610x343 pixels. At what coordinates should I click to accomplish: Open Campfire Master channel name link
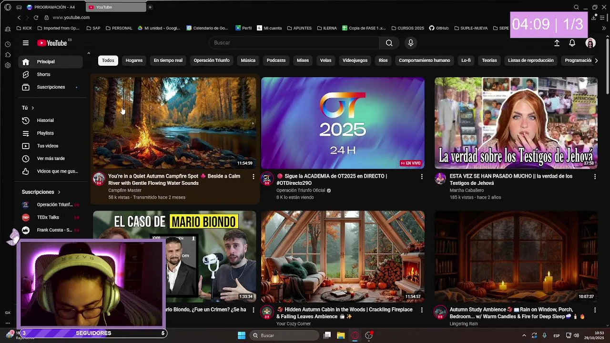[x=125, y=191]
